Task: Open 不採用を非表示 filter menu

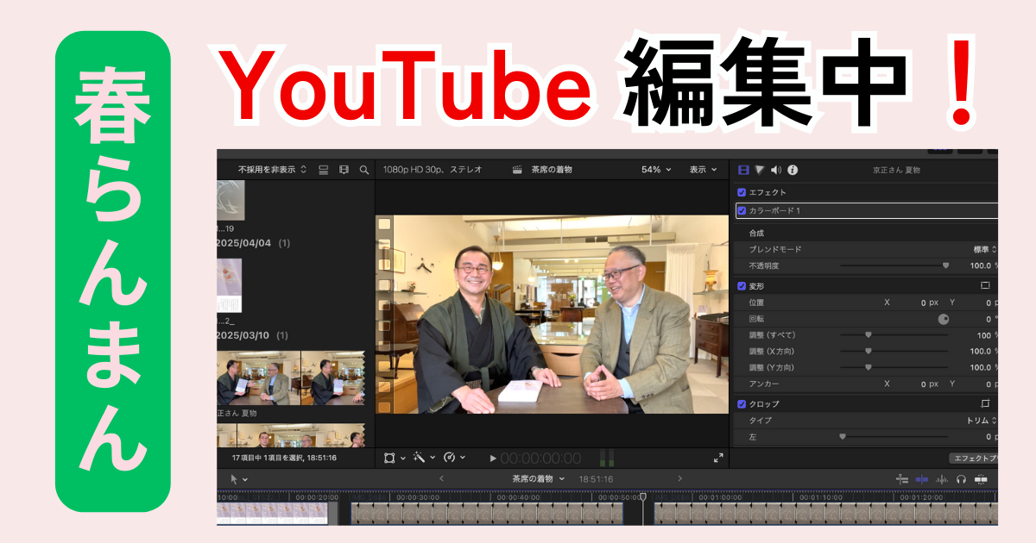Action: pyautogui.click(x=272, y=170)
